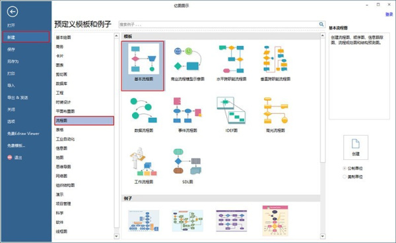
Task: Click the red 退出 exit icon
Action: (10, 157)
